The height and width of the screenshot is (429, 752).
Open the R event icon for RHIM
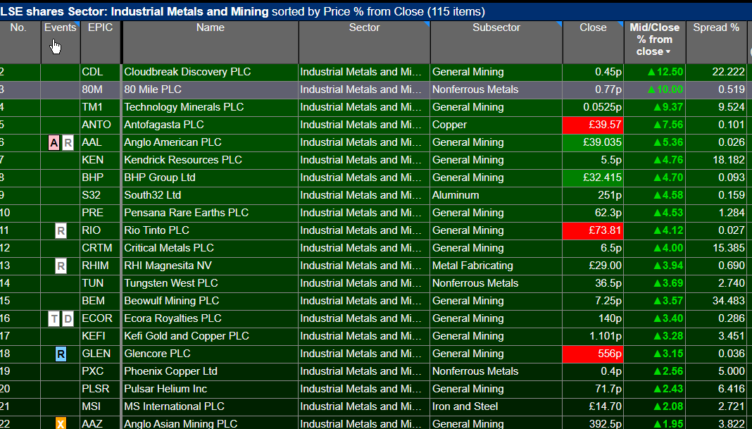click(x=61, y=266)
